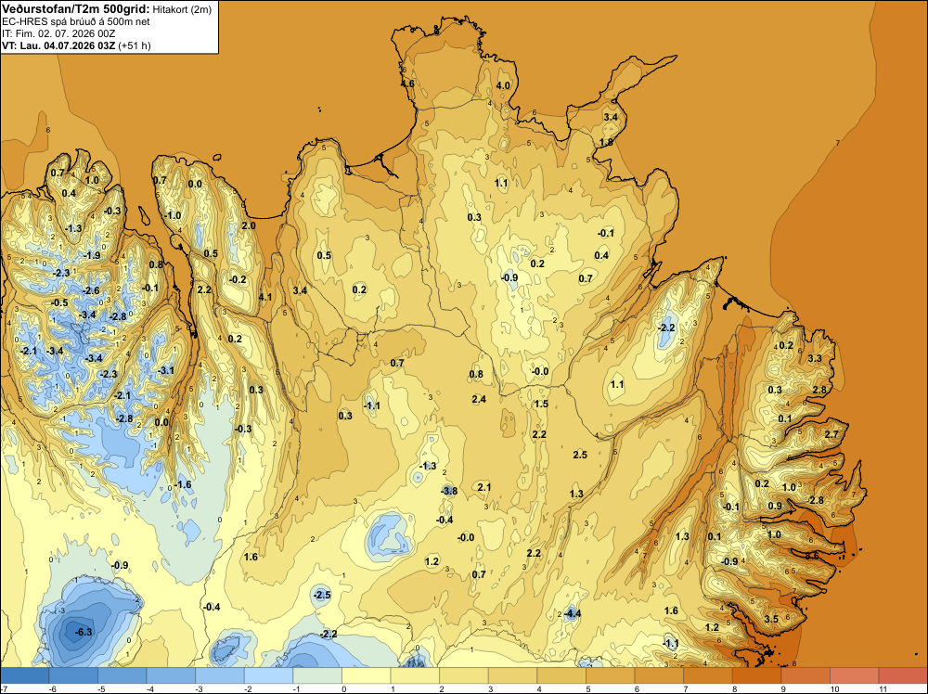Select the -4.4 temperature label
Viewport: 928px width, 694px height.
click(572, 613)
